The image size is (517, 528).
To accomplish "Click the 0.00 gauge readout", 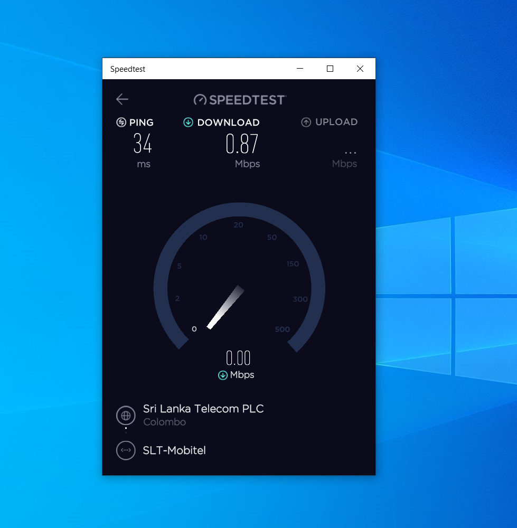I will [x=238, y=358].
